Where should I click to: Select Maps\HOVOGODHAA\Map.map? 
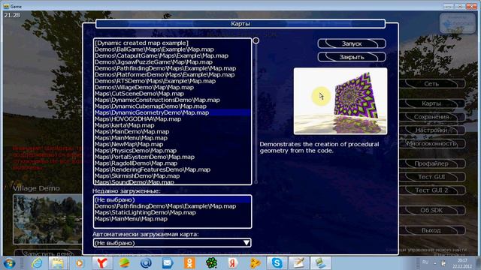point(172,118)
